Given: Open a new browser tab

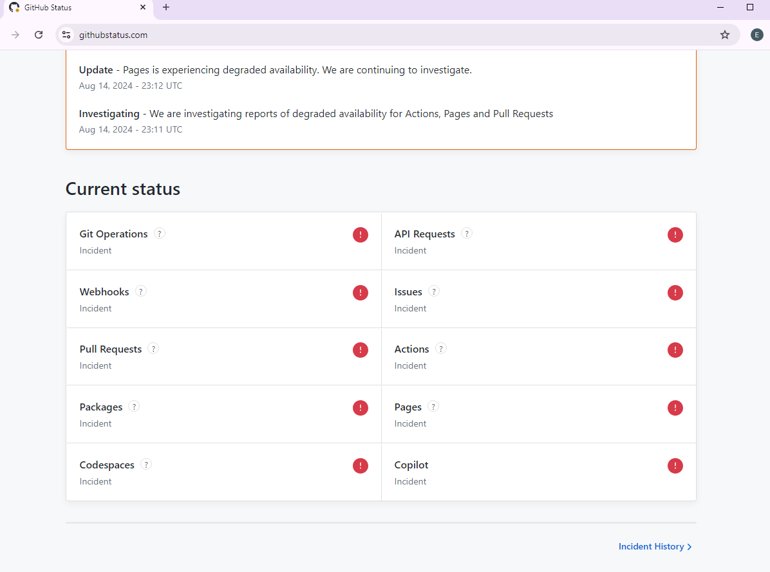Looking at the screenshot, I should [x=166, y=7].
